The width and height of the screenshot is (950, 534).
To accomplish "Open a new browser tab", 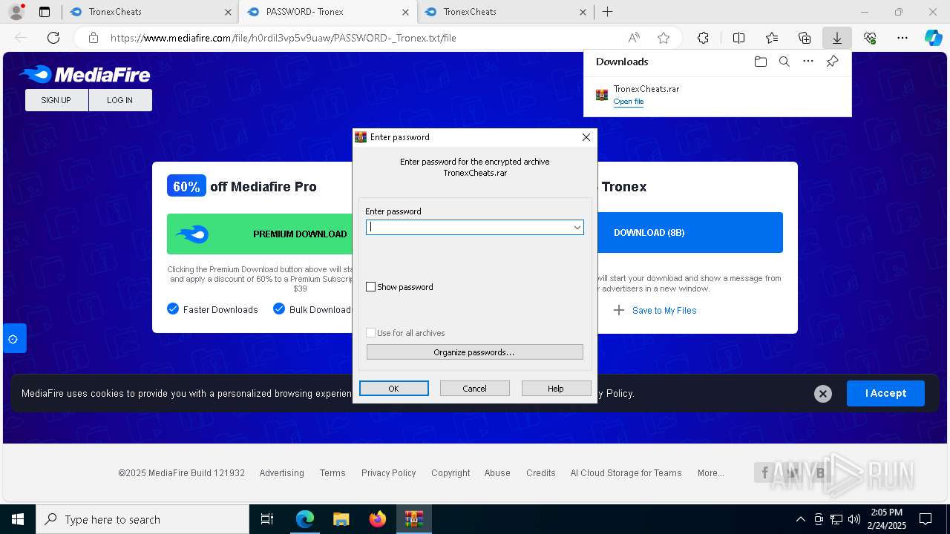I will coord(607,12).
